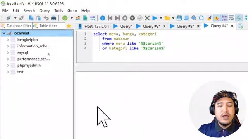Image resolution: width=248 pixels, height=139 pixels.
Task: Open the Search menu
Action: click(x=29, y=11)
